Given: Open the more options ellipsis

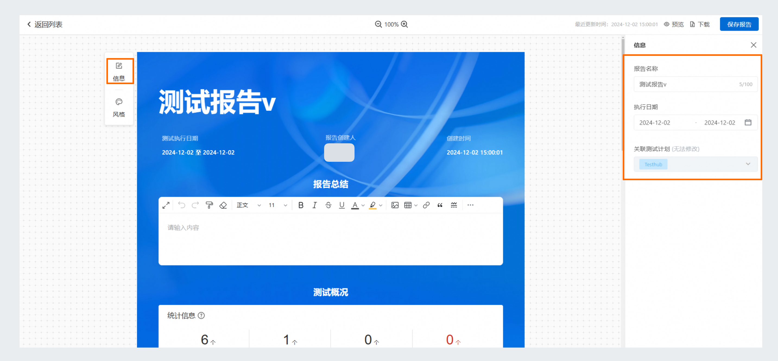Looking at the screenshot, I should 470,205.
